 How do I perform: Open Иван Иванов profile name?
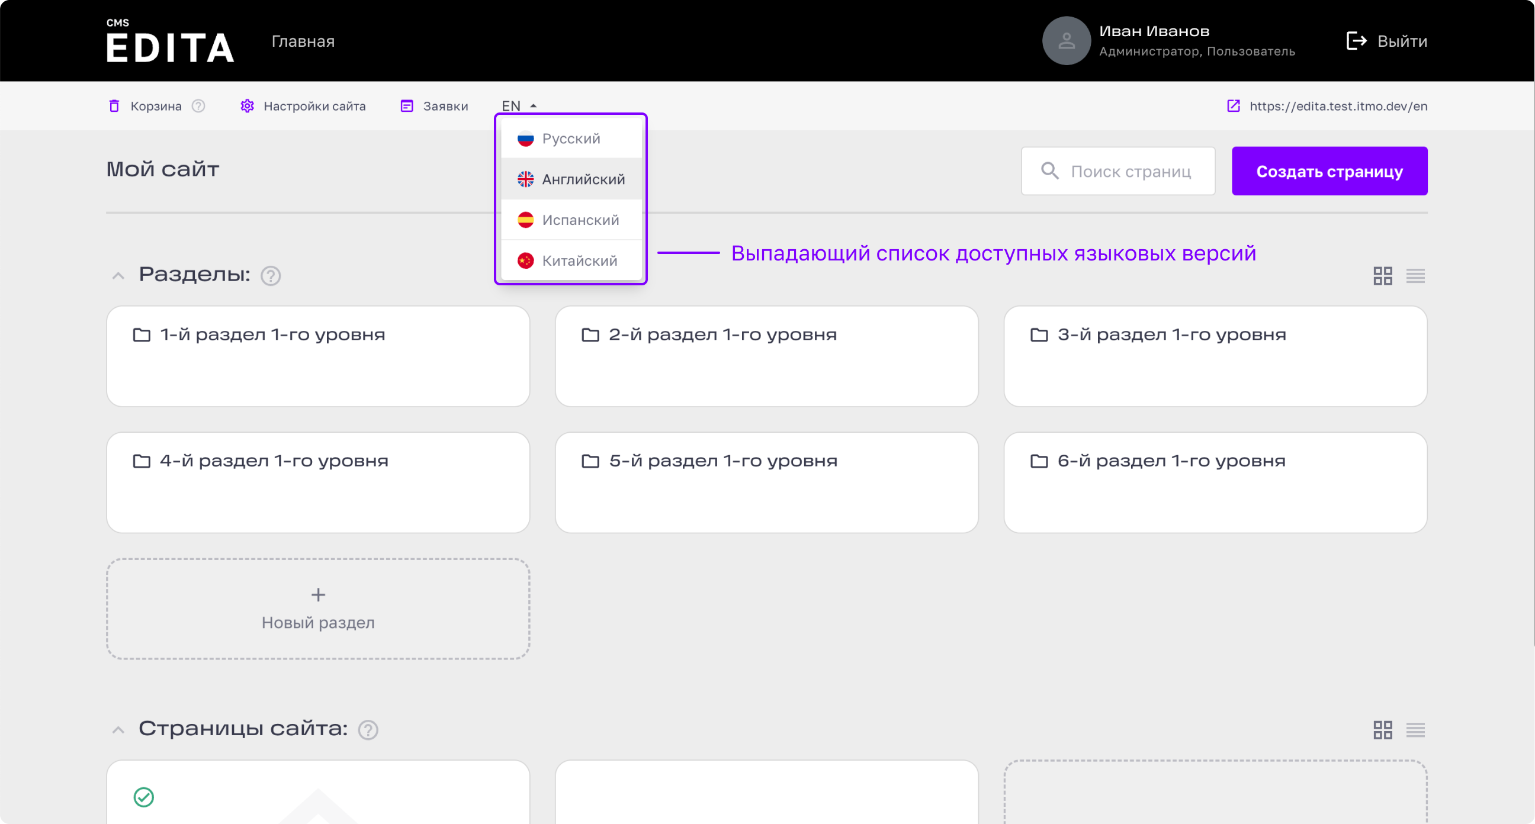1154,31
